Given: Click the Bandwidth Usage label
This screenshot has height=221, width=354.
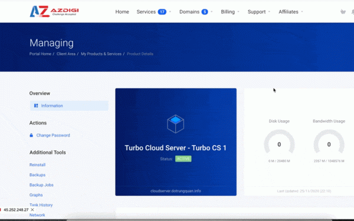Looking at the screenshot, I should 329,121.
